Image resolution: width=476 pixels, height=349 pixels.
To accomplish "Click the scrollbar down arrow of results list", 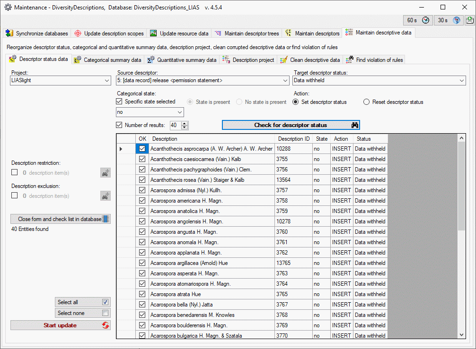I will [461, 335].
